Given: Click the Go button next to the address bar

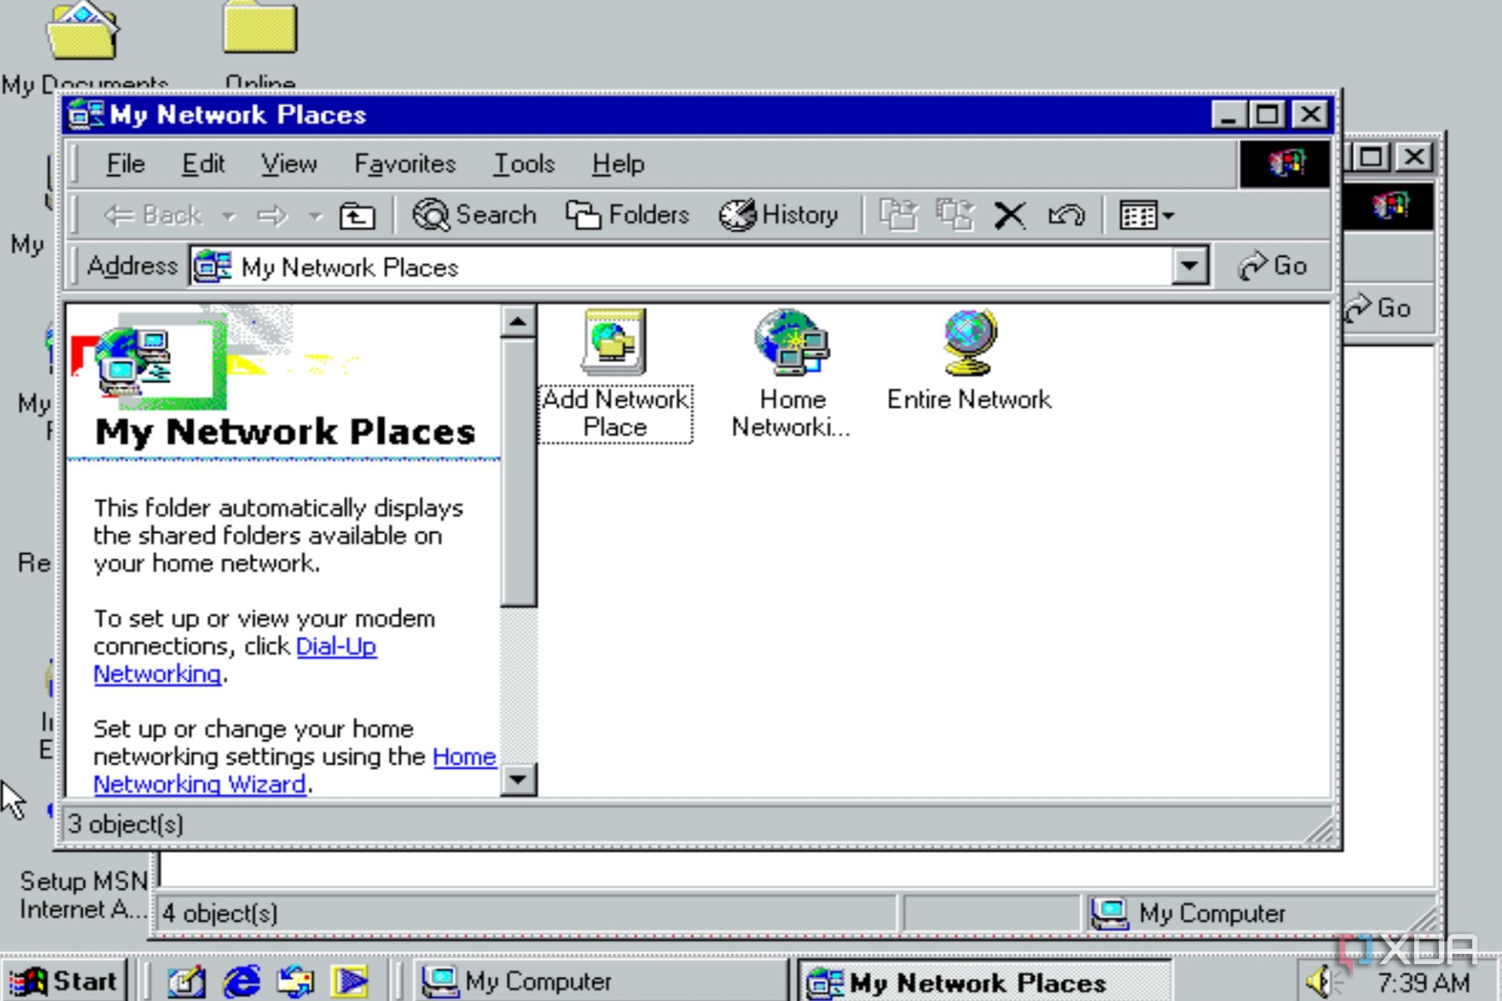Looking at the screenshot, I should (1275, 266).
